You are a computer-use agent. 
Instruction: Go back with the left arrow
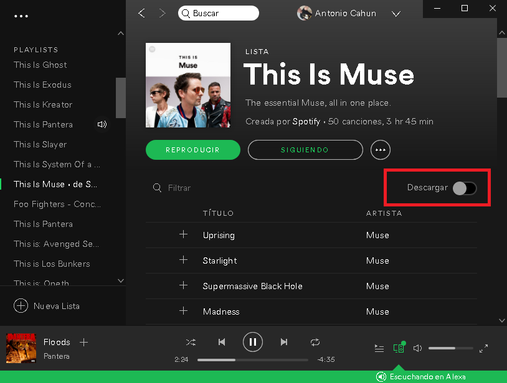(141, 13)
